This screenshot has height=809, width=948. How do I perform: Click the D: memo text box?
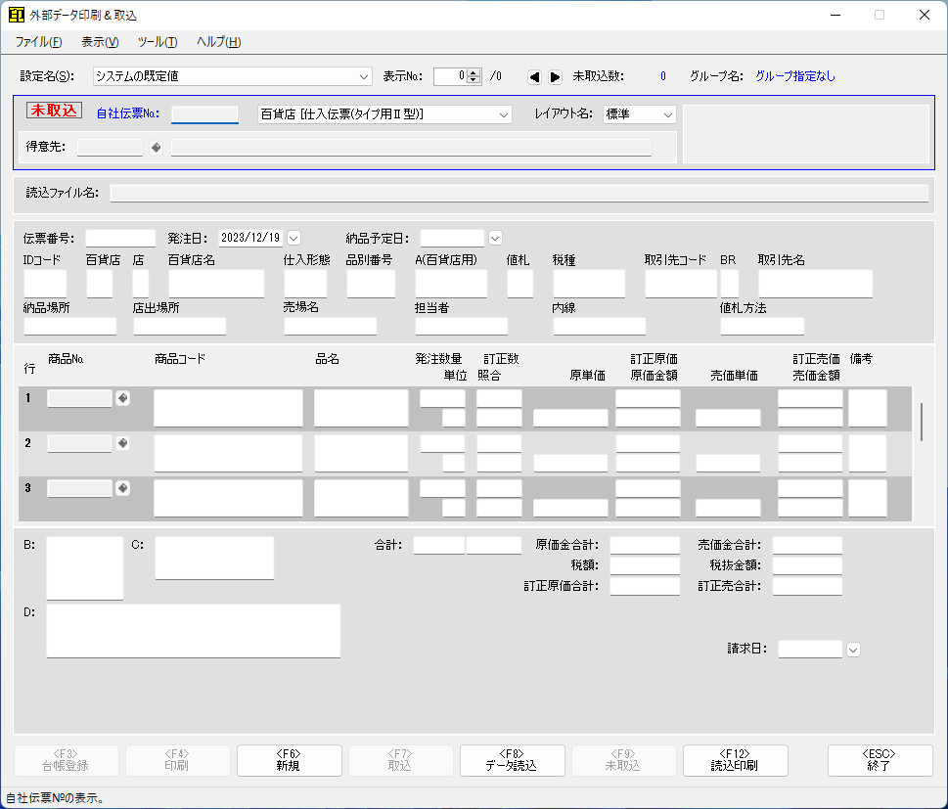[x=194, y=631]
